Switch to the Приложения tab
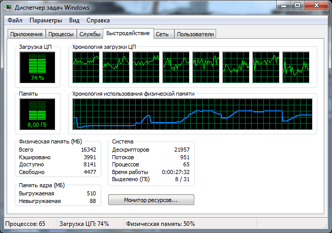The width and height of the screenshot is (332, 233). click(26, 34)
